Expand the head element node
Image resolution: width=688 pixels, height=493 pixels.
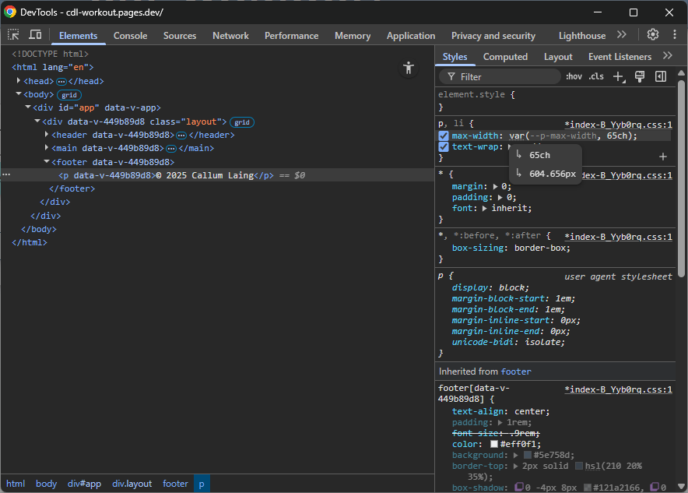tap(19, 81)
